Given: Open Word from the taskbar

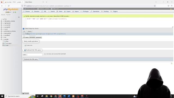Looking at the screenshot, I should [x=69, y=96].
